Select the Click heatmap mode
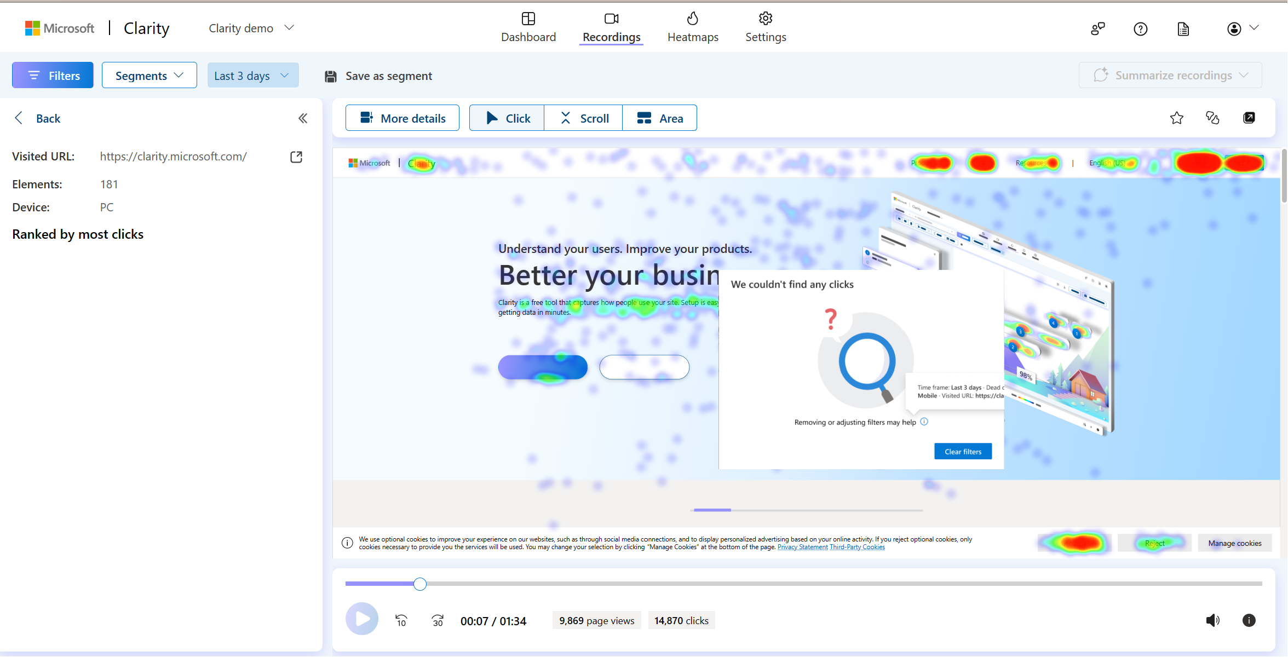1288x657 pixels. [x=507, y=118]
